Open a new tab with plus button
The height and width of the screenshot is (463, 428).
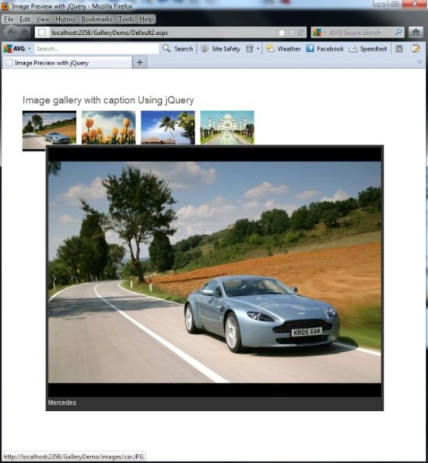coord(140,63)
